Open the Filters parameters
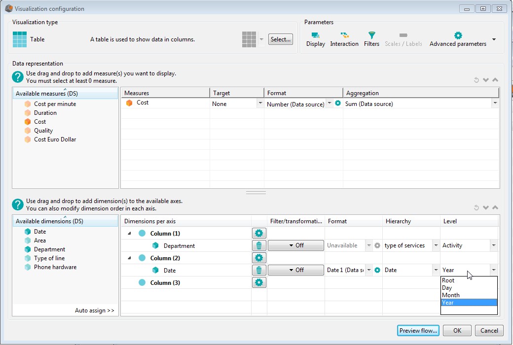The width and height of the screenshot is (513, 345). pos(371,39)
